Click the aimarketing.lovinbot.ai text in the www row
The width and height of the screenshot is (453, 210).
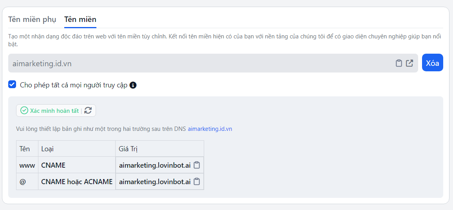(155, 165)
